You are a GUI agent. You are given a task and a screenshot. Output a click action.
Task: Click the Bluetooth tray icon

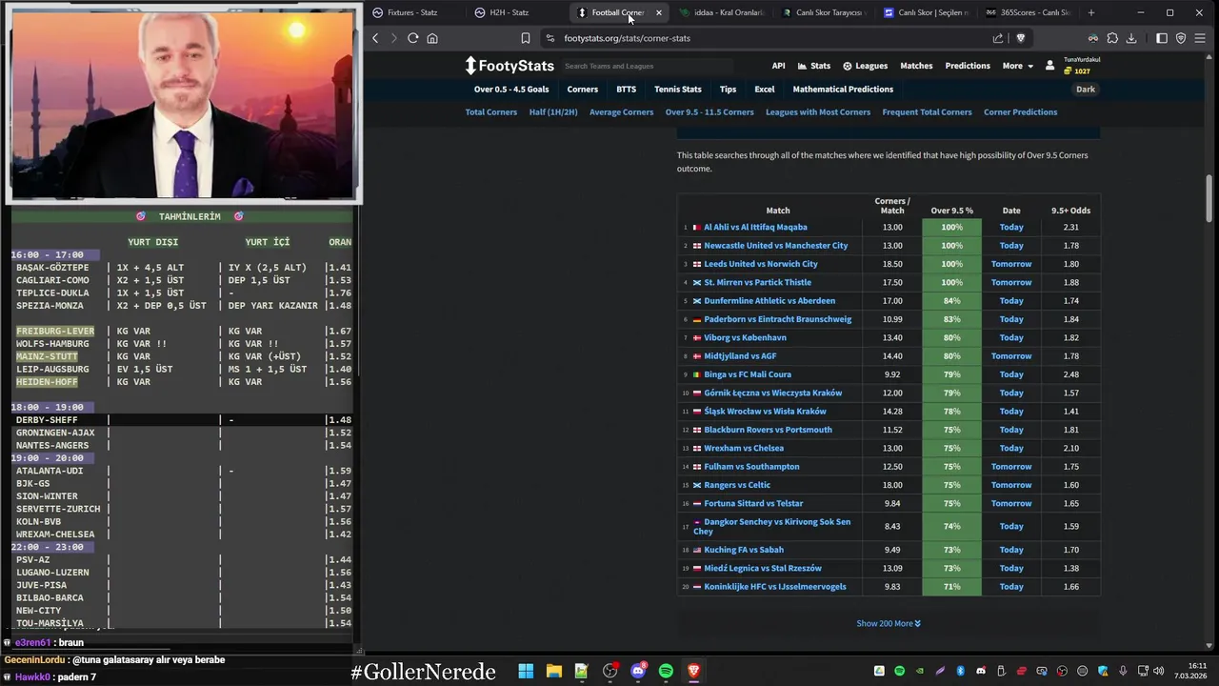tap(960, 671)
